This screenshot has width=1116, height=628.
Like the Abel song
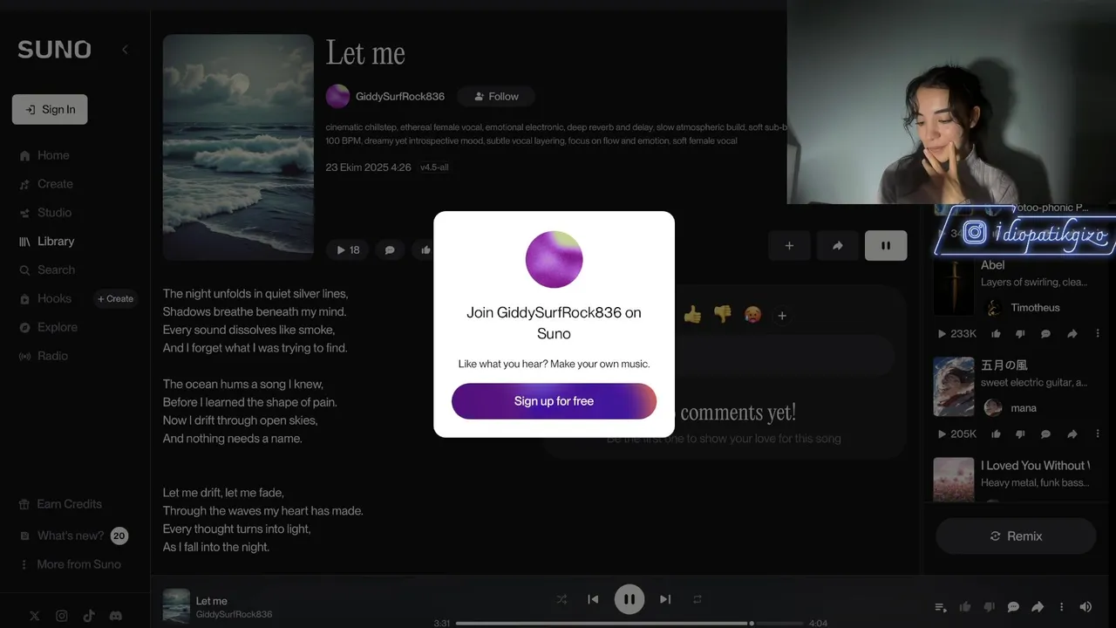click(996, 334)
